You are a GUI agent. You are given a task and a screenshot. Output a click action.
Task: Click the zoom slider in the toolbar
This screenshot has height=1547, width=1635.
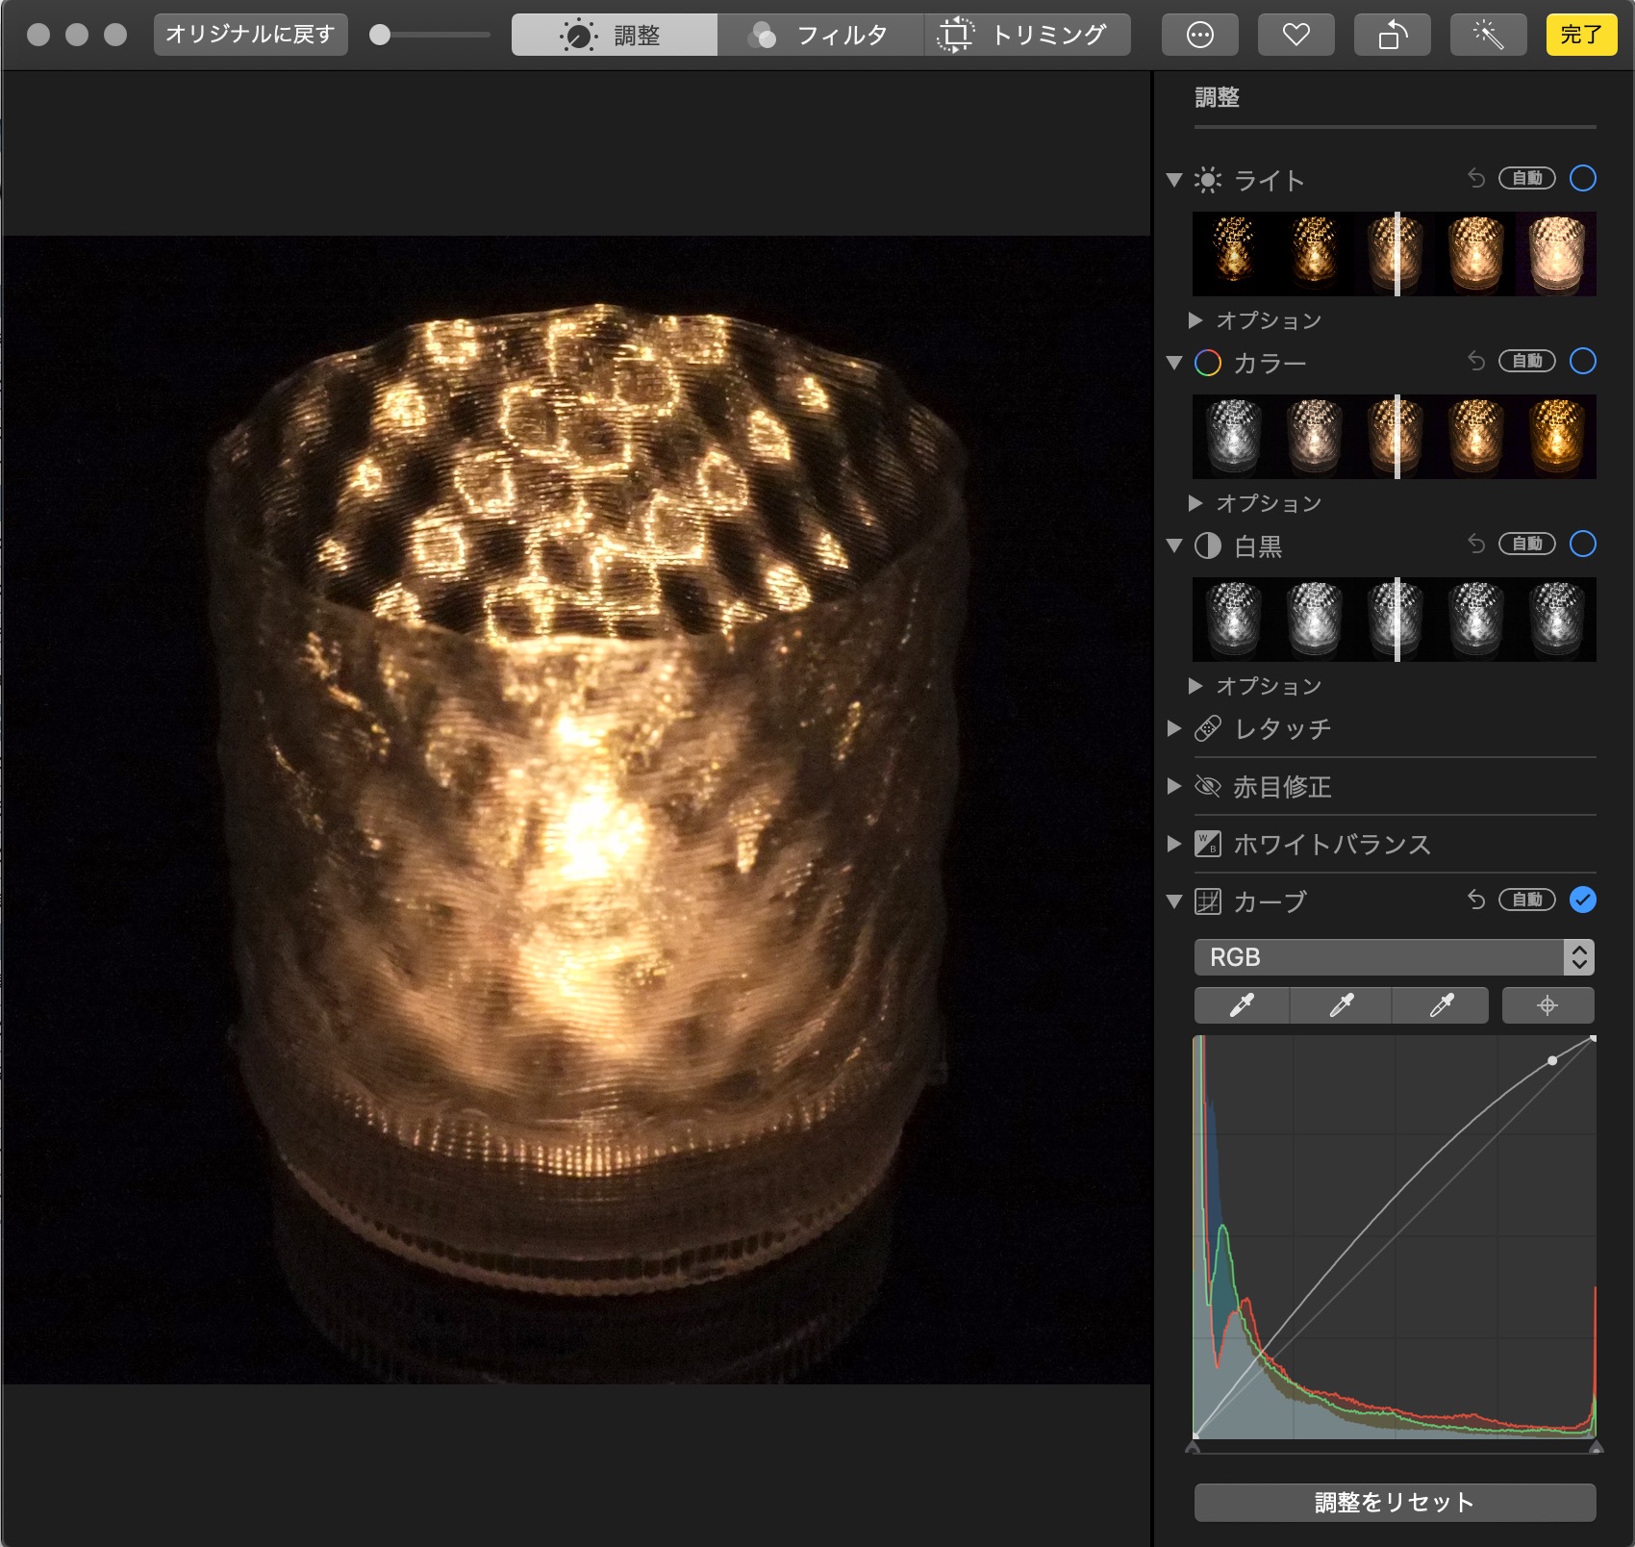click(x=433, y=35)
